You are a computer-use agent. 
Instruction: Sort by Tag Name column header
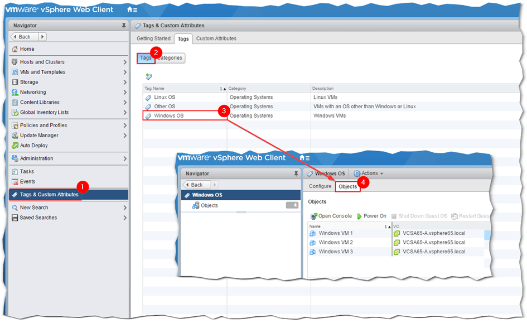coord(185,88)
